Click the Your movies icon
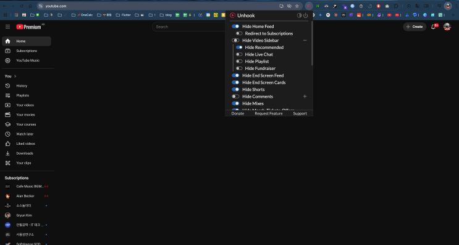Screen dimensions: 459x245 click(8, 114)
